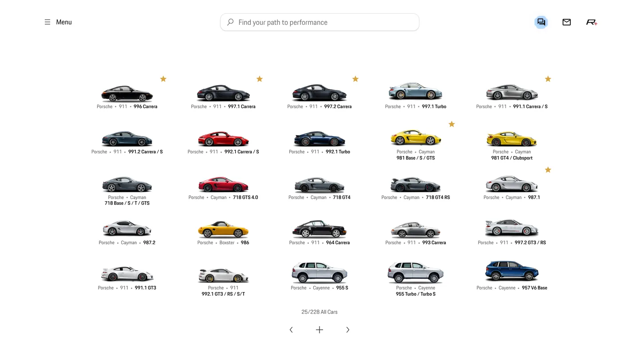The width and height of the screenshot is (639, 359).
Task: Open the 992.1 Turbo link
Action: (338, 152)
